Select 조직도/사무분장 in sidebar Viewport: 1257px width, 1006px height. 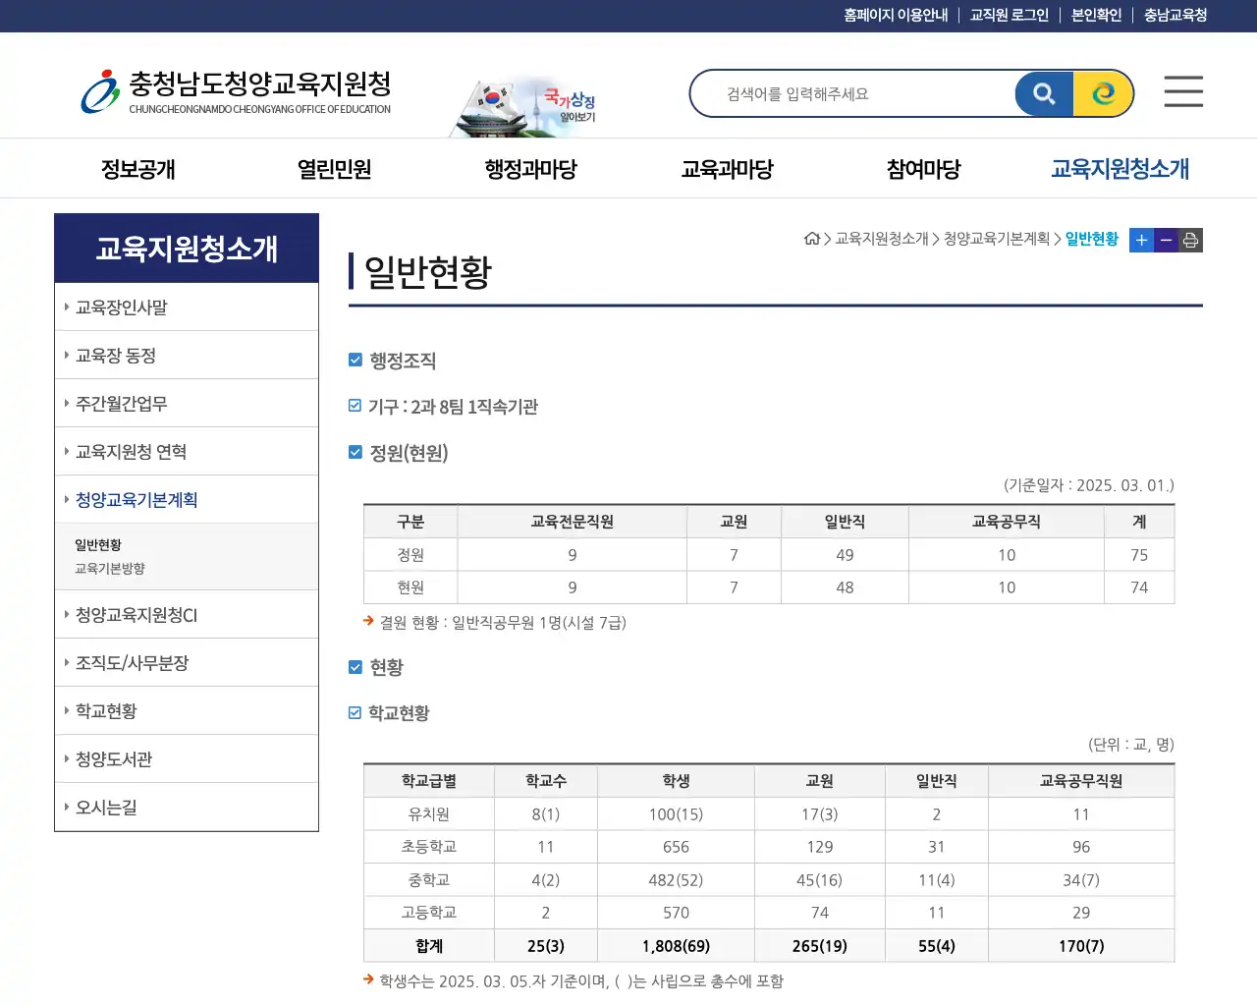coord(187,663)
